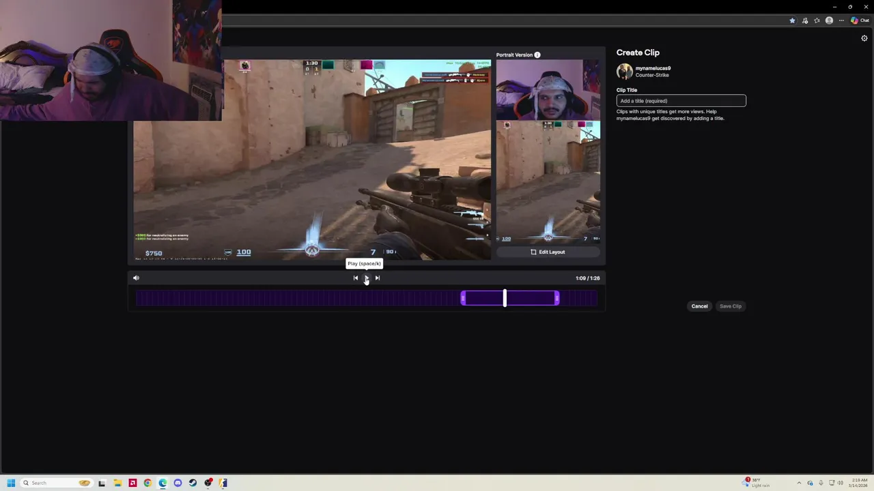Screen dimensions: 874x491
Task: Open the browser profile menu
Action: click(829, 20)
